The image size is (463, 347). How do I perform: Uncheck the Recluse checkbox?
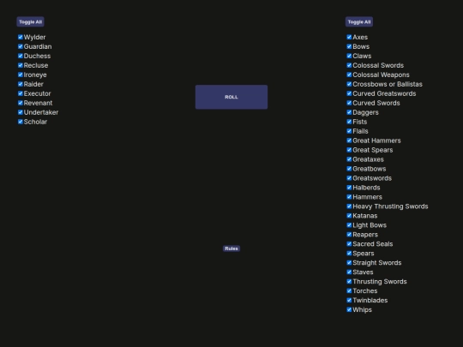21,65
